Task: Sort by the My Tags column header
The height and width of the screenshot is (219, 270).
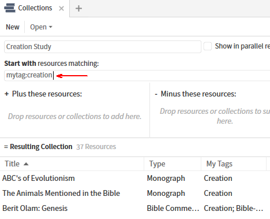Action: point(234,164)
